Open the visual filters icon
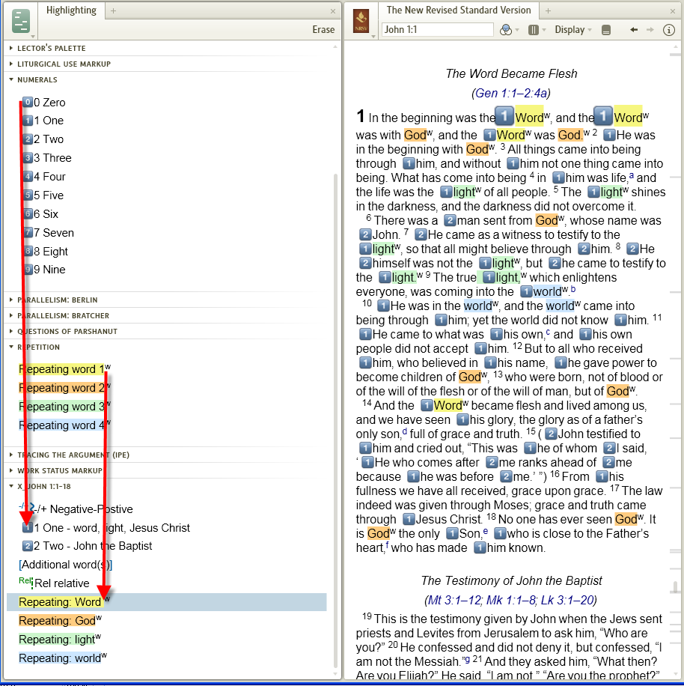 (x=506, y=30)
